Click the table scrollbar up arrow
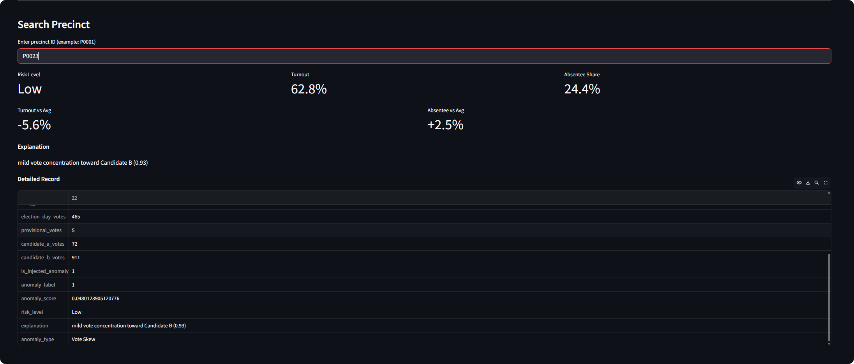 click(829, 193)
